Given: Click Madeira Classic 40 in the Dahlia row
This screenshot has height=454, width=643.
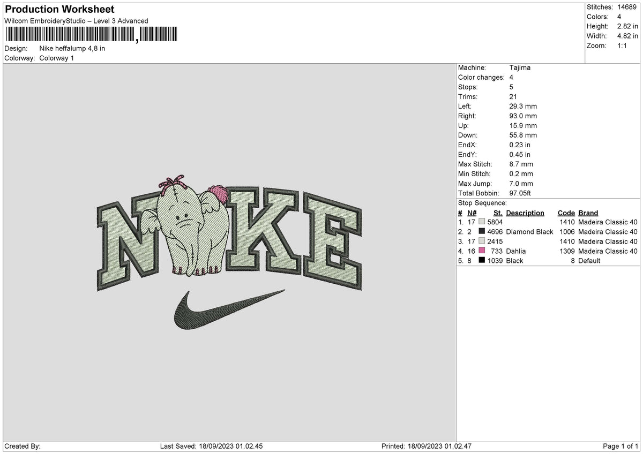Looking at the screenshot, I should [x=608, y=251].
